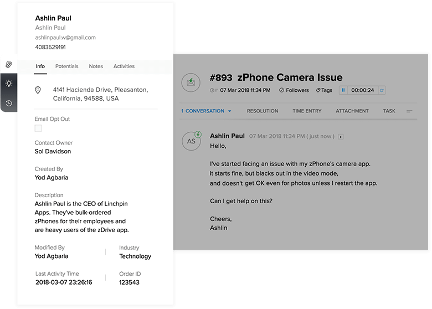Open the Resolution tab
This screenshot has width=432, height=309.
point(263,111)
